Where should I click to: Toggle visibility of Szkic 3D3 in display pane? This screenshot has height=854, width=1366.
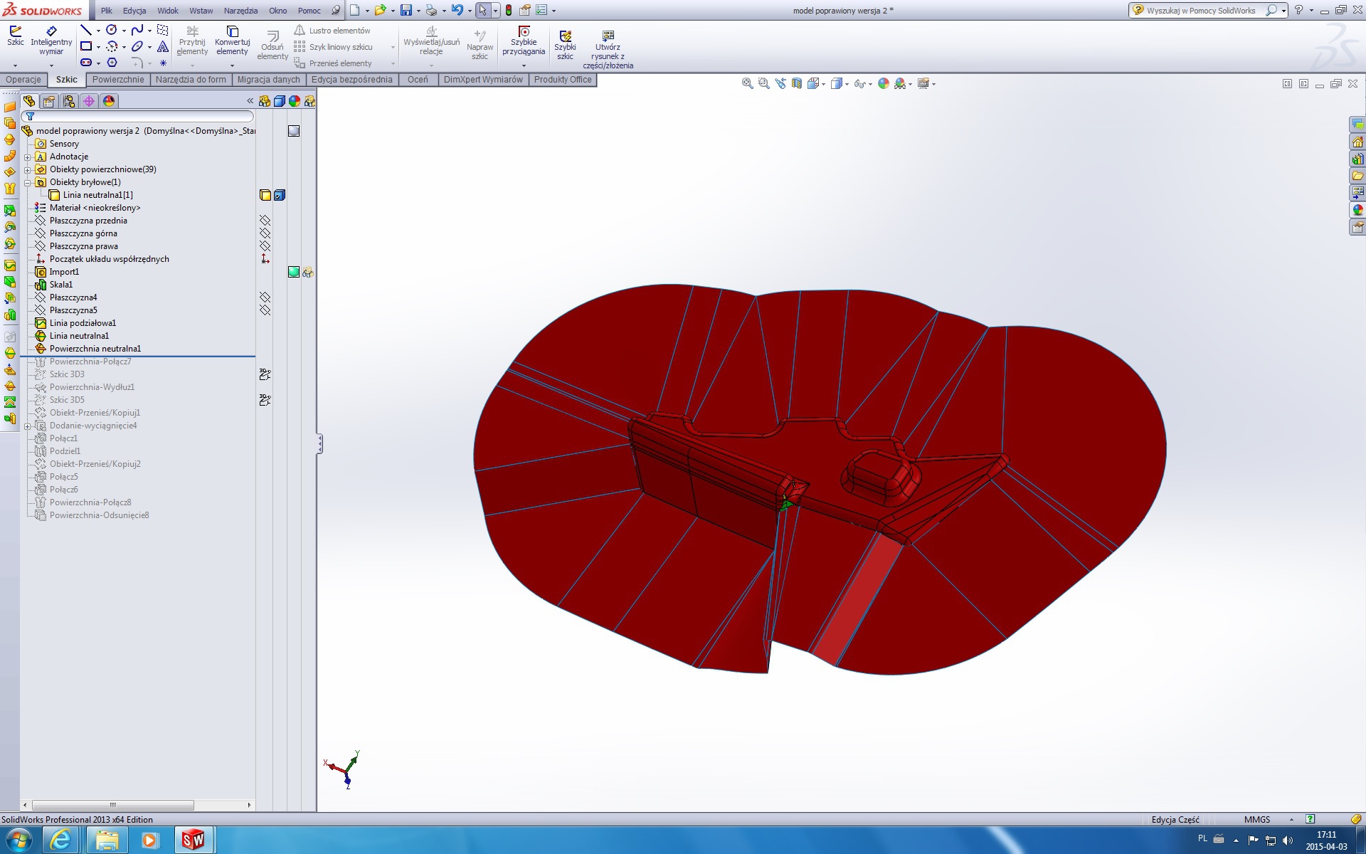tap(265, 374)
